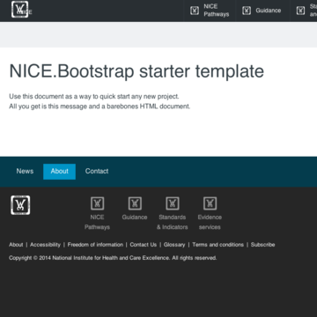This screenshot has width=317, height=317.
Task: Click the Copyright 2014 notice text
Action: click(x=113, y=258)
